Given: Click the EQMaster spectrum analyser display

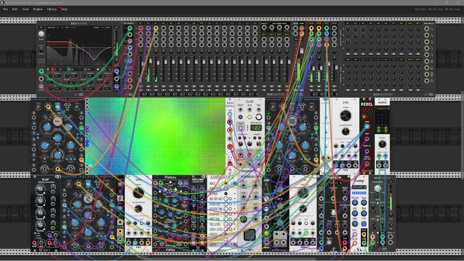Looking at the screenshot, I should [79, 46].
